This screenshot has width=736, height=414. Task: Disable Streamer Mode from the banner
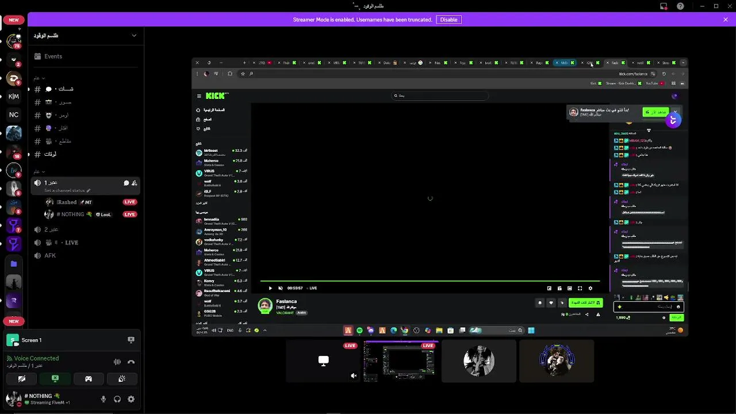point(448,20)
